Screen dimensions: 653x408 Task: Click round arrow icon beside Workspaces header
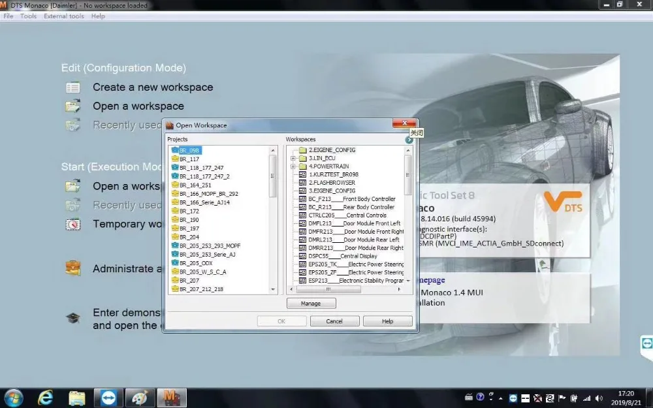[409, 140]
